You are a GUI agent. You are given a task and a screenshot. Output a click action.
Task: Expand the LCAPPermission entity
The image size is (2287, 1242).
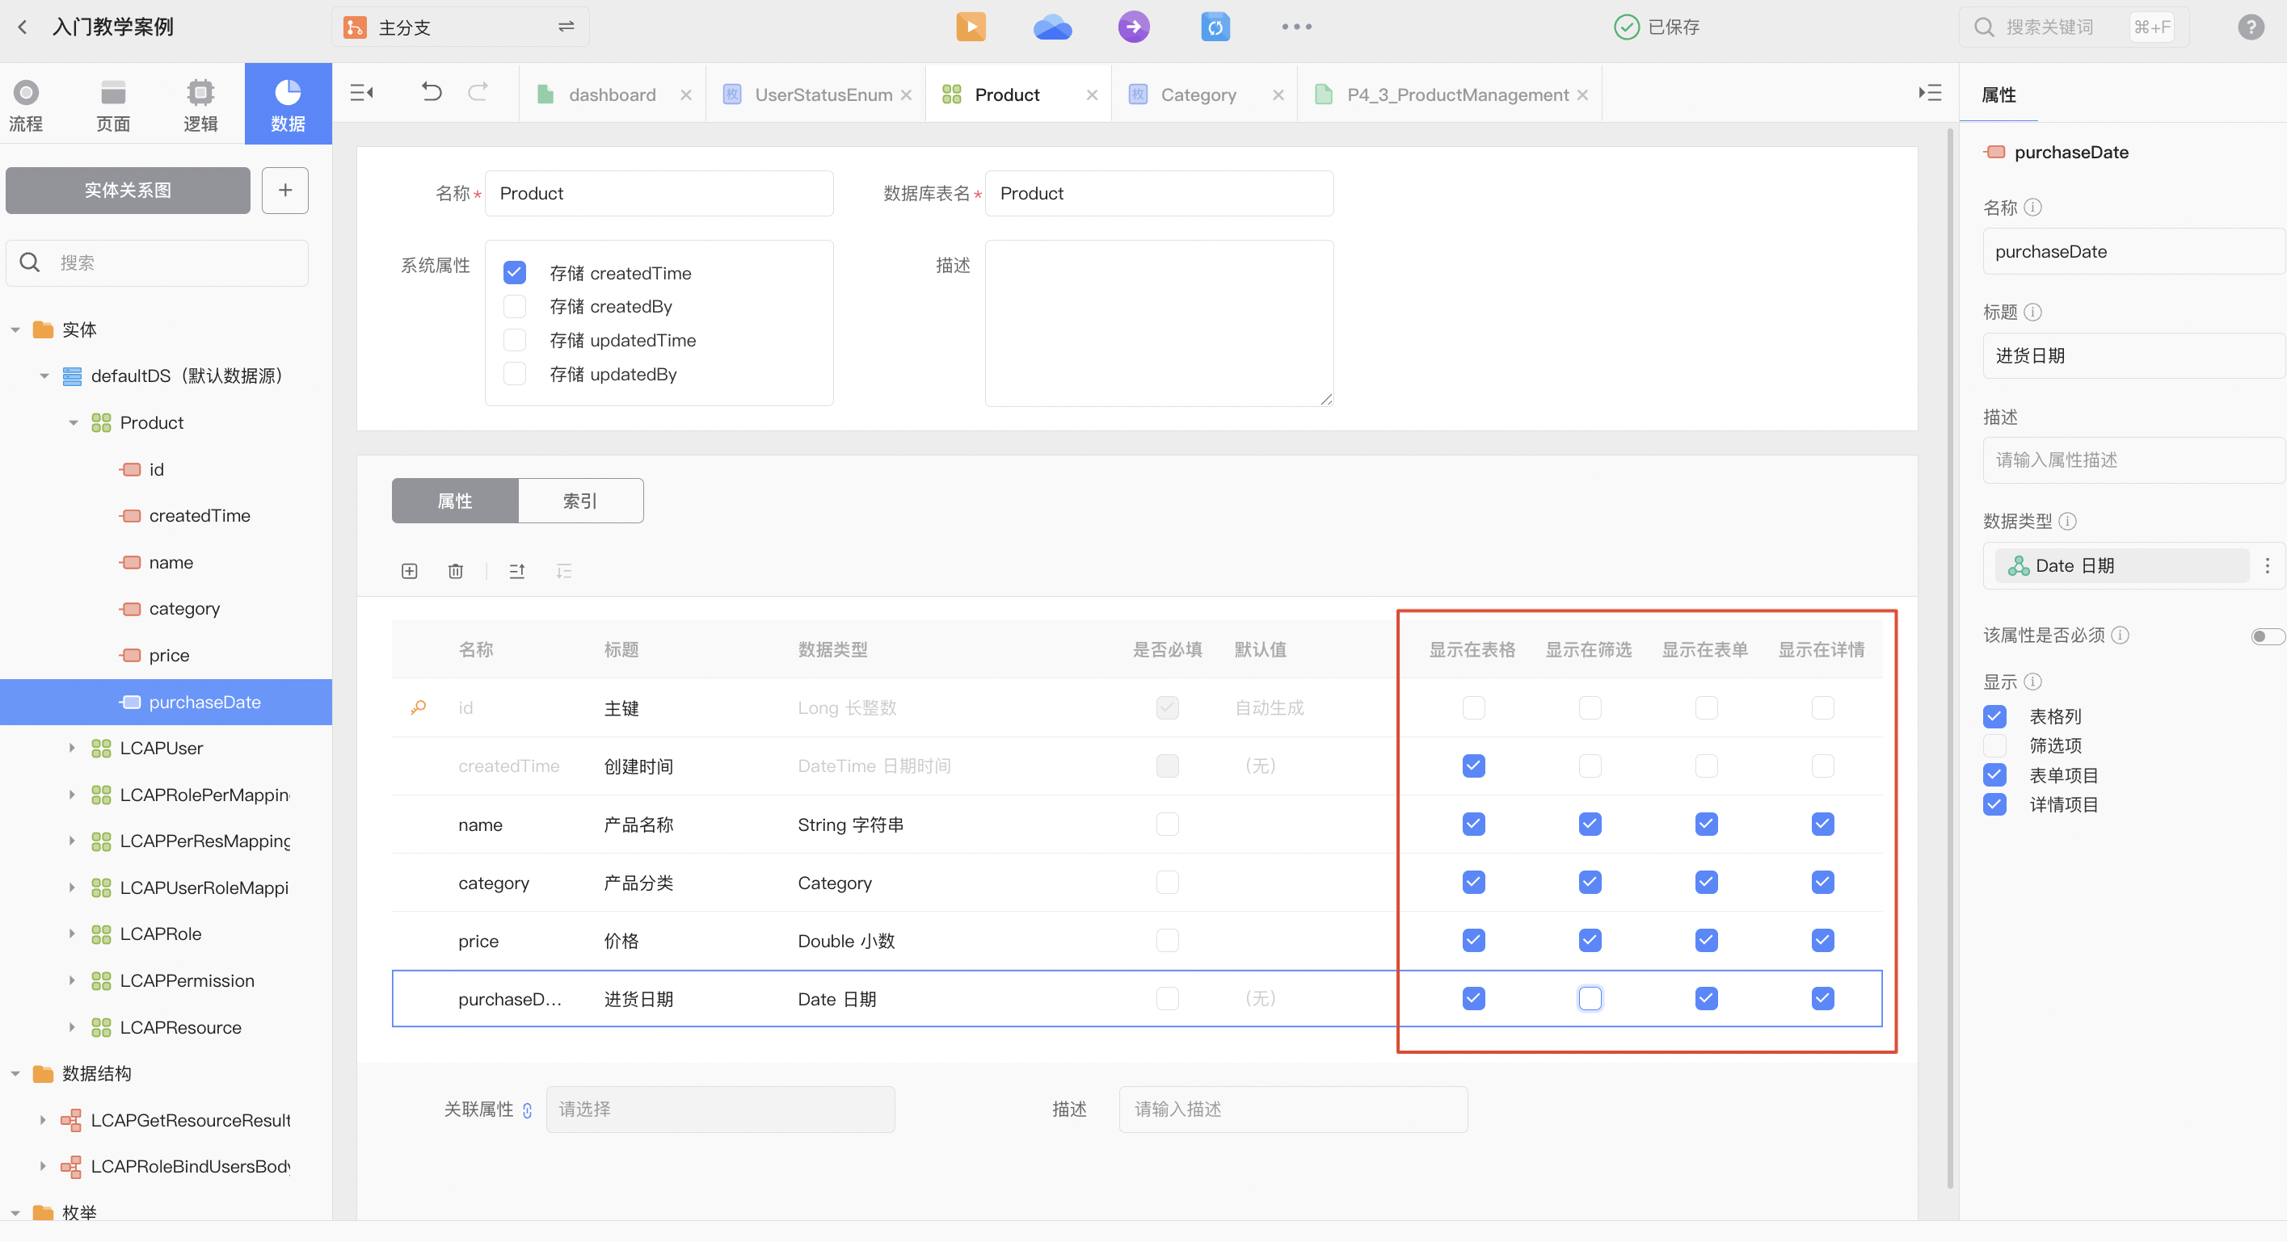[x=72, y=980]
